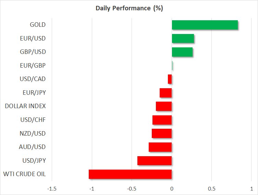Image resolution: width=258 pixels, height=195 pixels.
Task: Click the green EUR/USD bar
Action: [183, 38]
